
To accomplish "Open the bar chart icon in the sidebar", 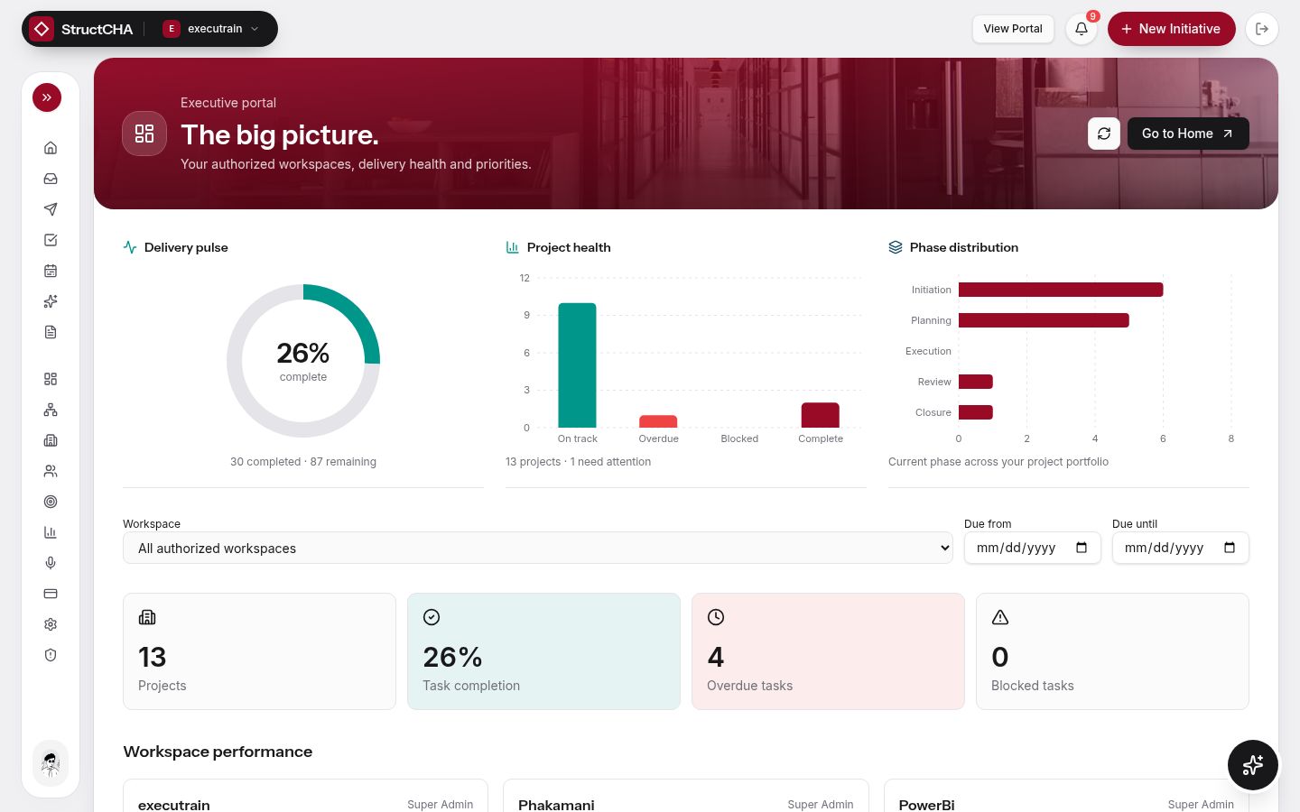I will [x=51, y=532].
